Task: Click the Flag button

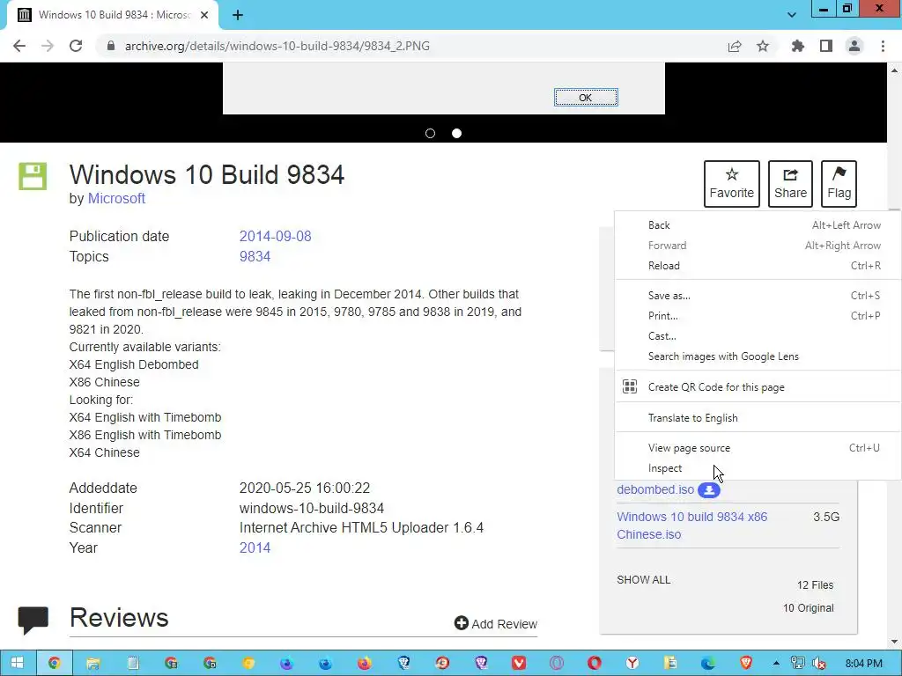Action: [x=839, y=184]
